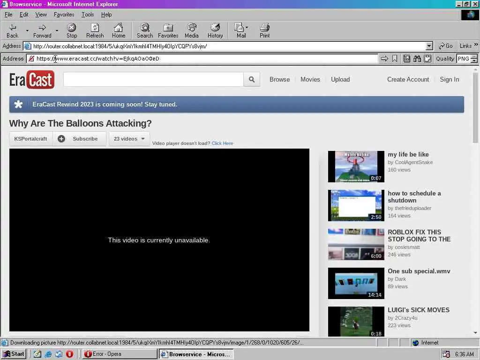
Task: Click Create Account
Action: pos(408,79)
